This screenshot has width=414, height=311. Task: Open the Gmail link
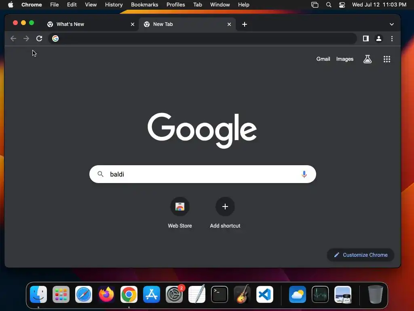[323, 59]
